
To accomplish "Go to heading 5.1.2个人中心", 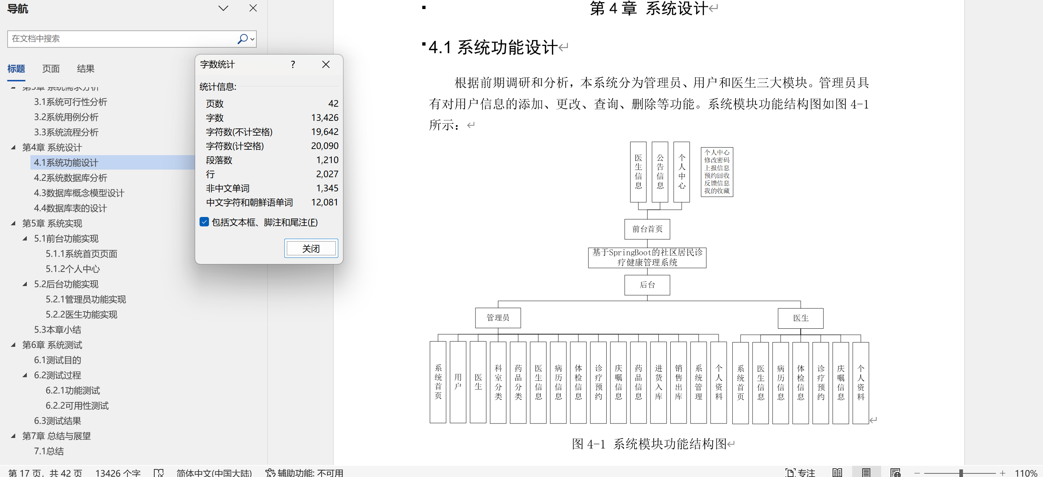I will tap(72, 269).
